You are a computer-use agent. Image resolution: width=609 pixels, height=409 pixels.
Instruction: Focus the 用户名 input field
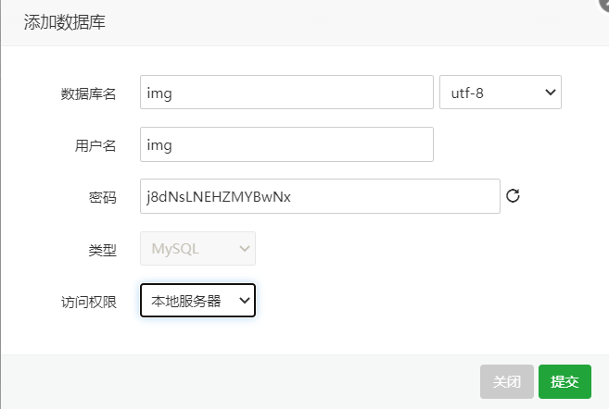286,144
